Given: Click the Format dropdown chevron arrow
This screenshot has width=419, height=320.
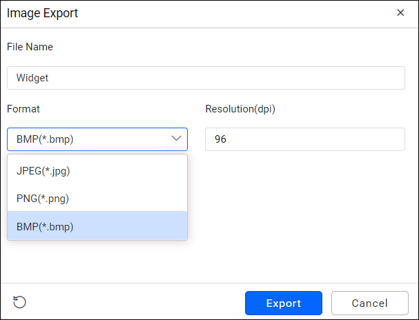Looking at the screenshot, I should 175,139.
